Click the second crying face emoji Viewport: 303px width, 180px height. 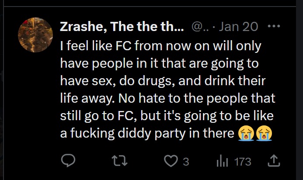click(264, 133)
